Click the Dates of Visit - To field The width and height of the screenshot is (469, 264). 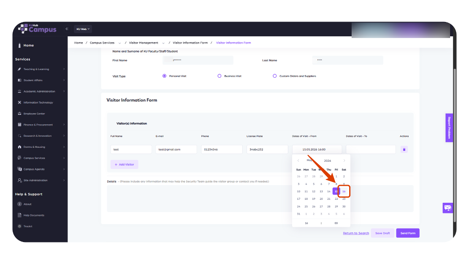coord(371,150)
